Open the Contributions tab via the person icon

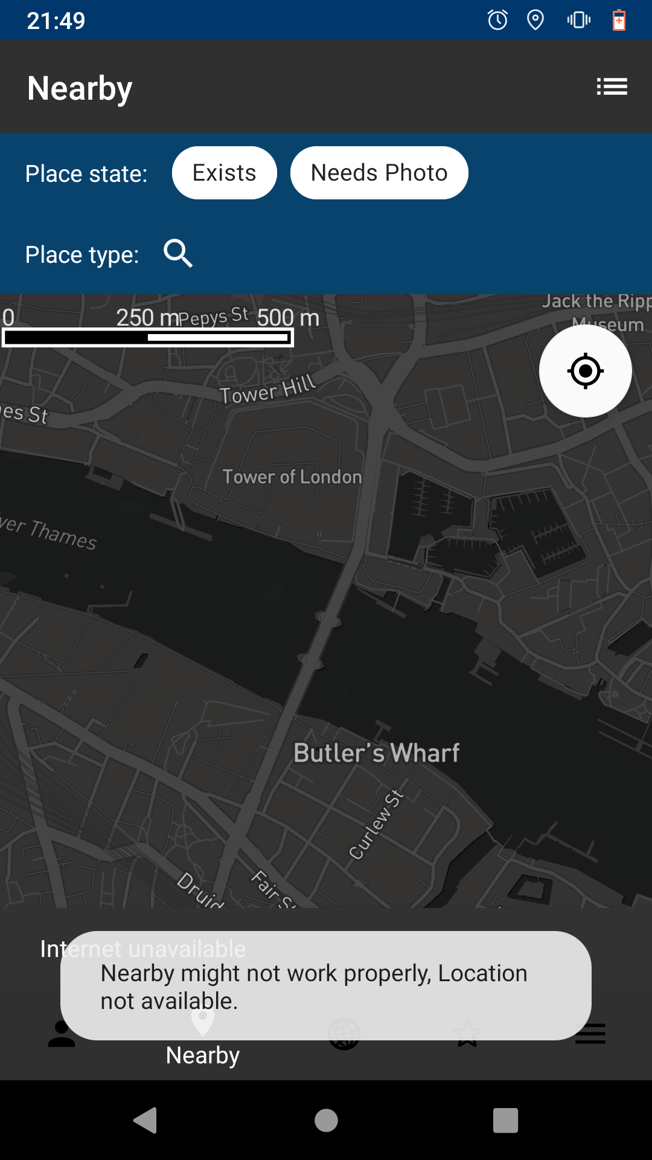click(x=61, y=1033)
